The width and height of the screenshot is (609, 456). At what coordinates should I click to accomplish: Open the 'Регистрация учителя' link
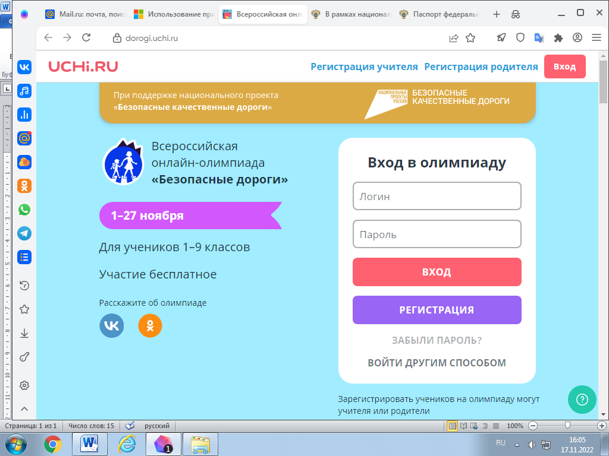[365, 66]
